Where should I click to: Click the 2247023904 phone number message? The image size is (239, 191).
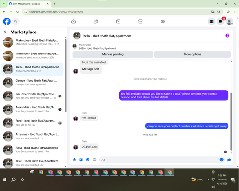(x=89, y=147)
